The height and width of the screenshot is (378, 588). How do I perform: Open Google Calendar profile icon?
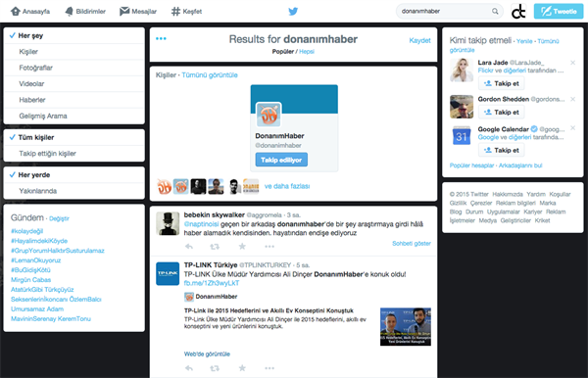tap(462, 136)
